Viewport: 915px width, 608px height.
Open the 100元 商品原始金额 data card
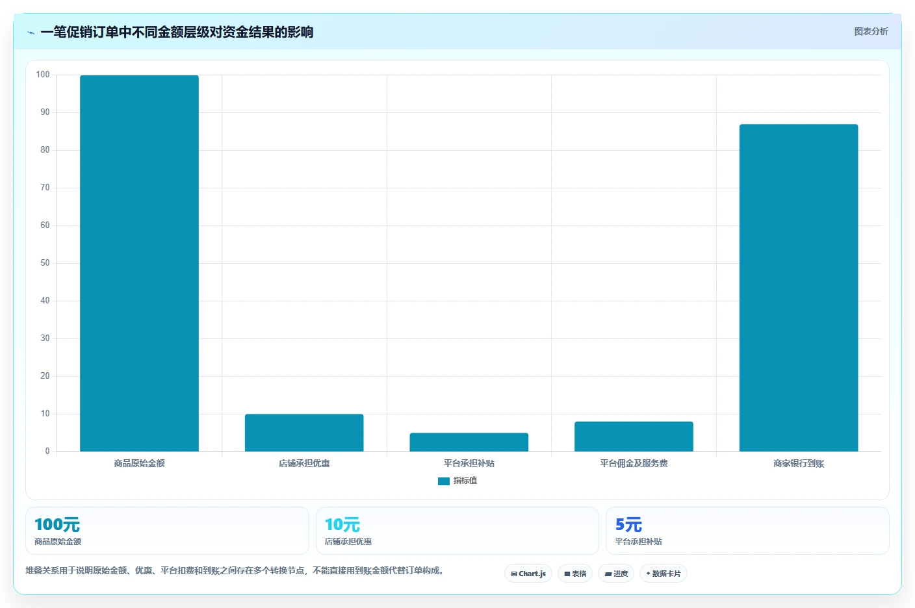167,531
